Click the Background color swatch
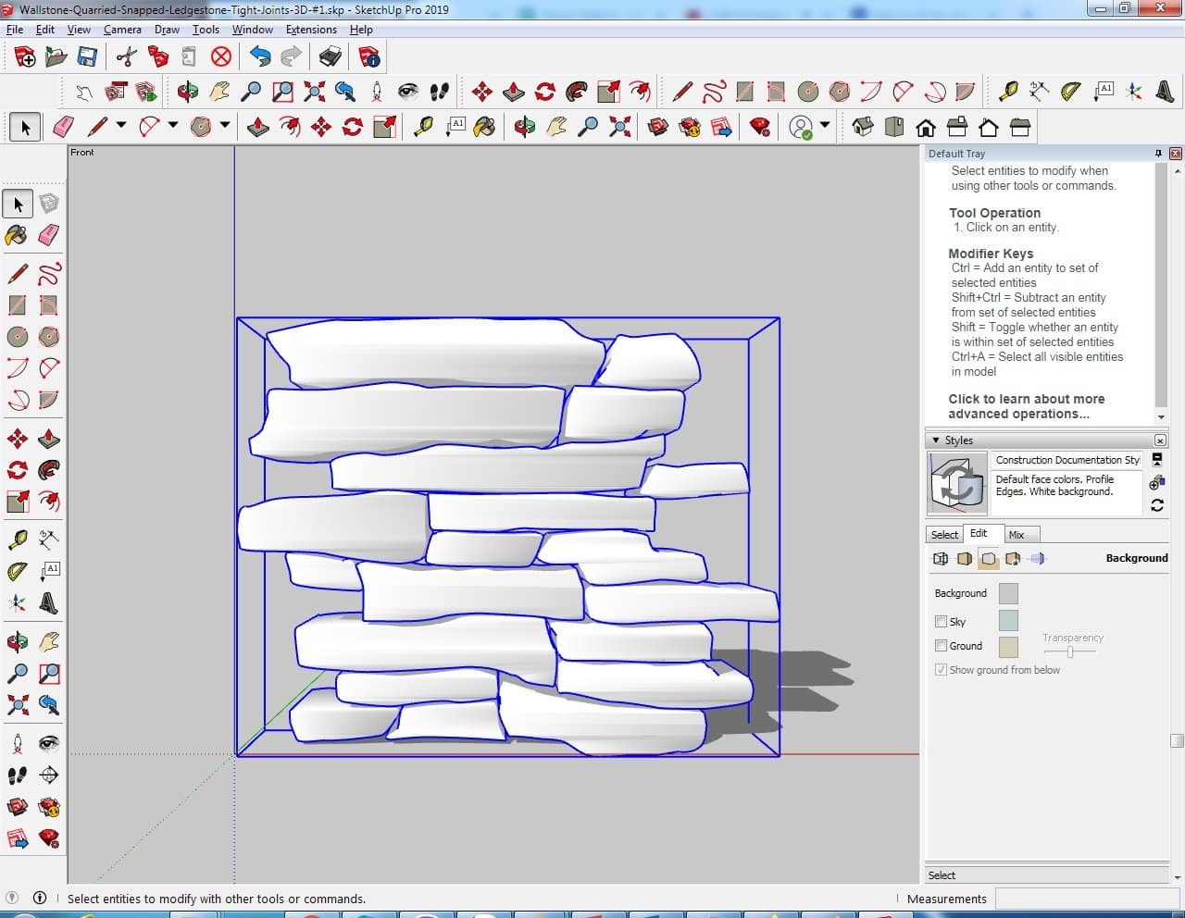This screenshot has height=918, width=1185. coord(1009,593)
